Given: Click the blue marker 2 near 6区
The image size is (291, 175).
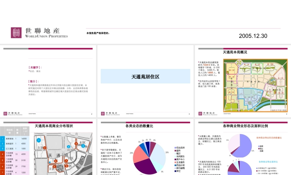Looking at the screenshot, I should 83,146.
